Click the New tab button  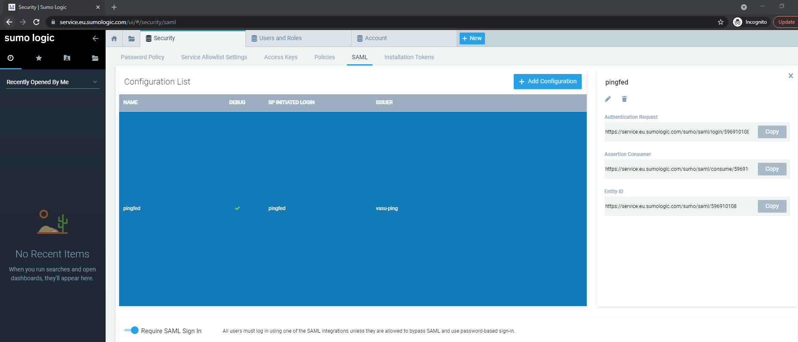472,38
